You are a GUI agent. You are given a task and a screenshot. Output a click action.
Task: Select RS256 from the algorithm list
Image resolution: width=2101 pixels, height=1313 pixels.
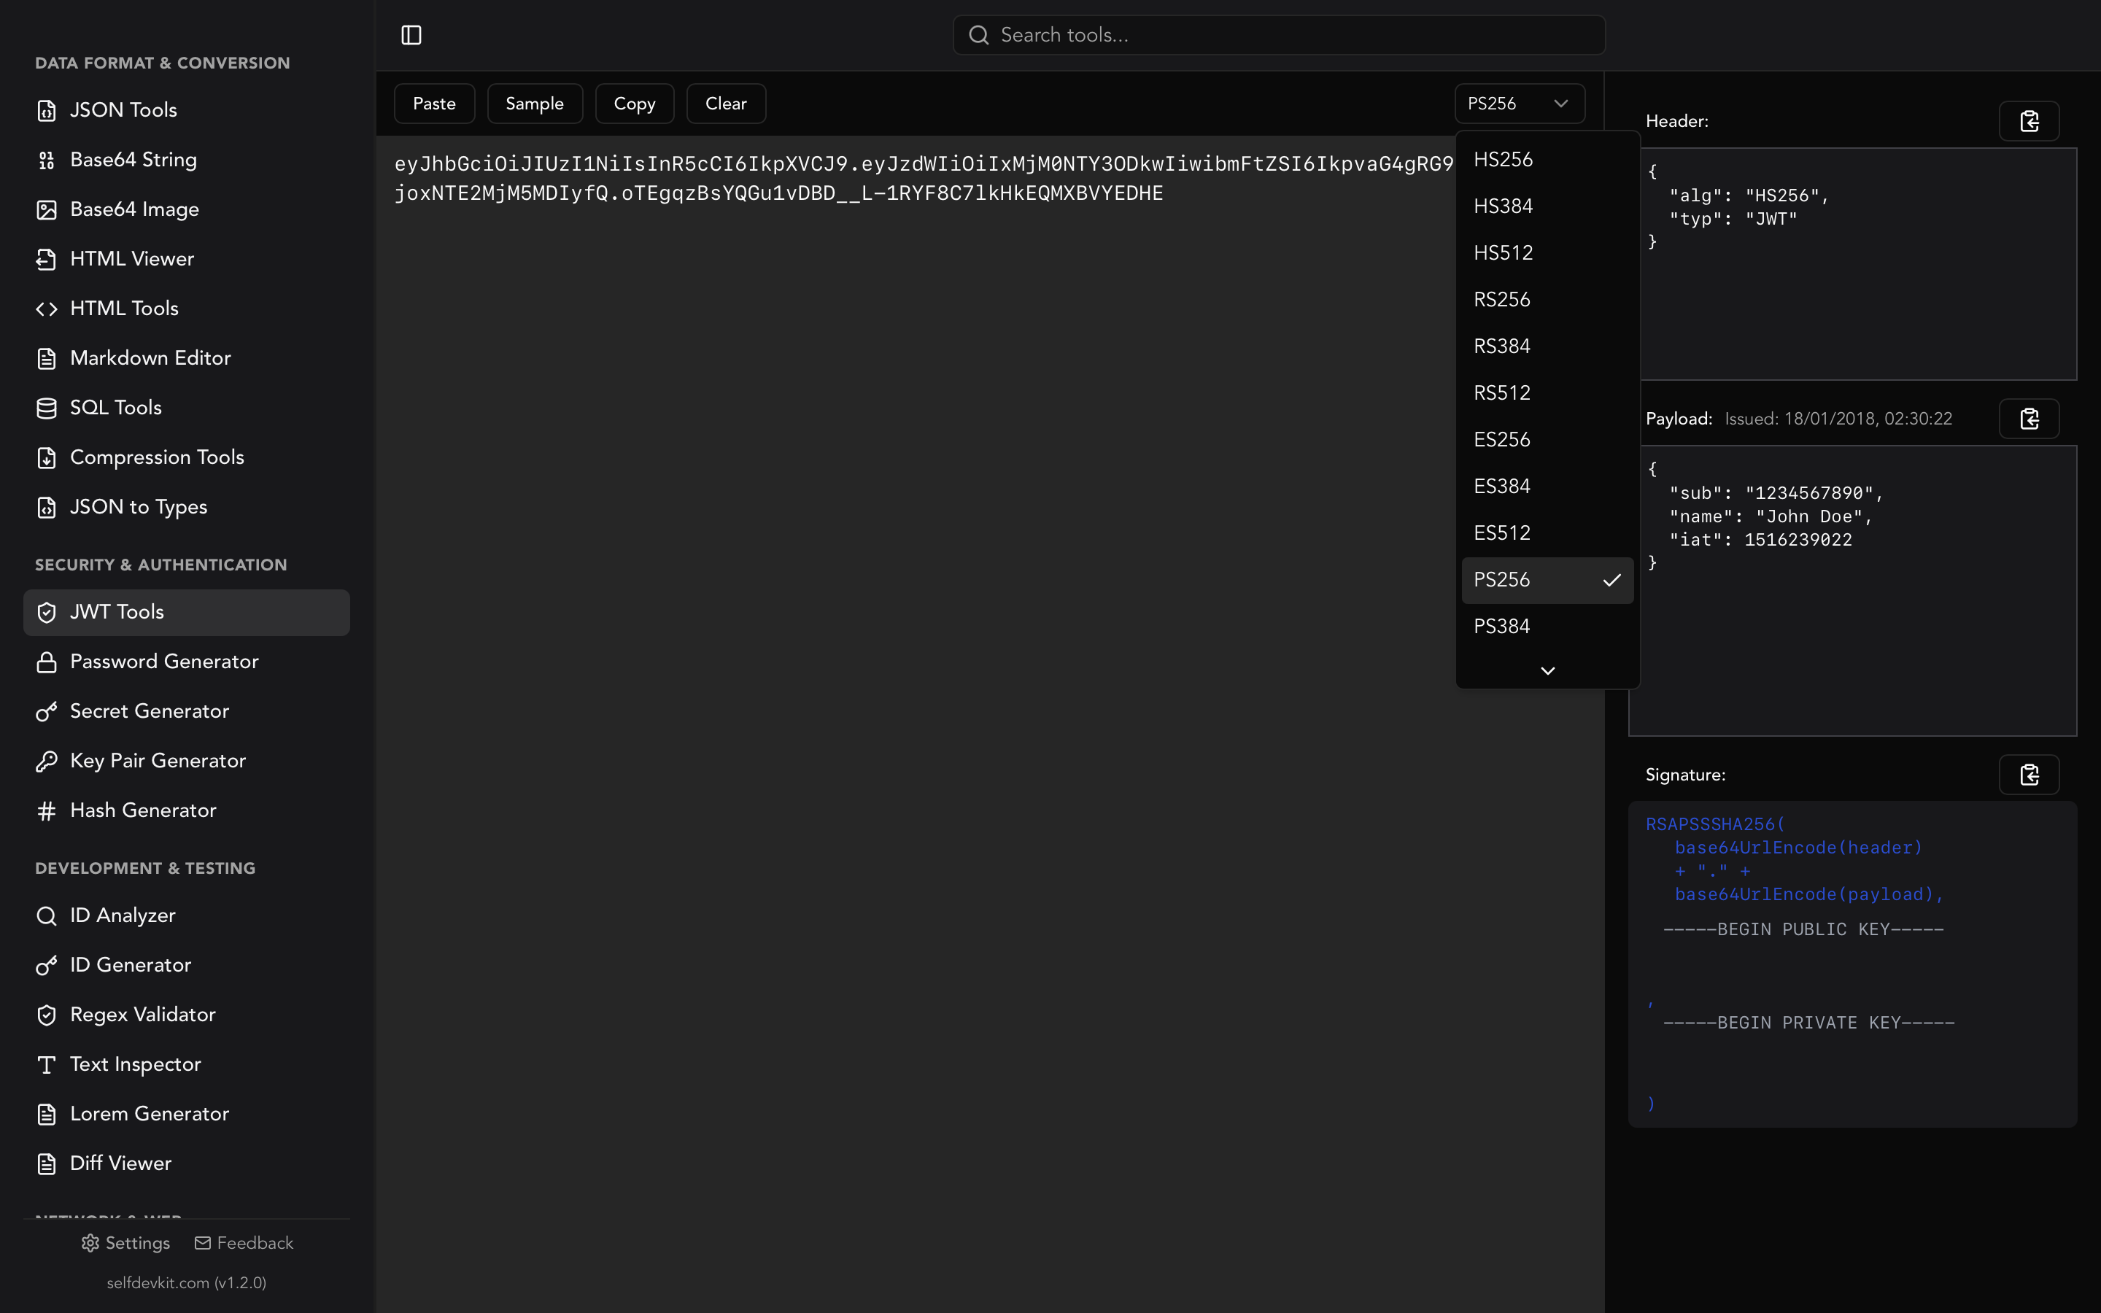[x=1502, y=299]
